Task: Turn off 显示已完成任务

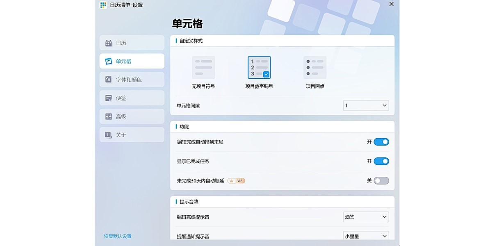Action: pyautogui.click(x=381, y=161)
